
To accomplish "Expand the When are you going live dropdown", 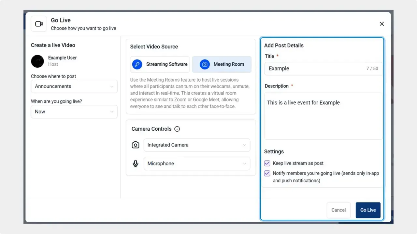I will [x=74, y=111].
